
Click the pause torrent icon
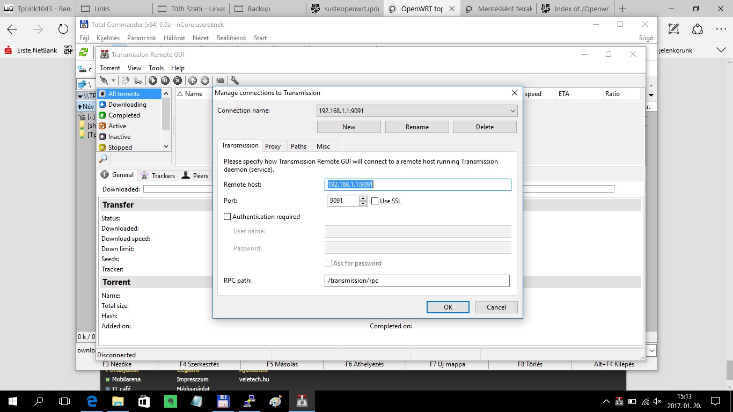(165, 80)
